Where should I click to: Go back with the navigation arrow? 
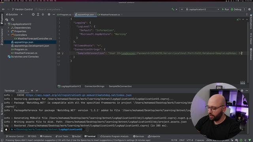coord(4,9)
